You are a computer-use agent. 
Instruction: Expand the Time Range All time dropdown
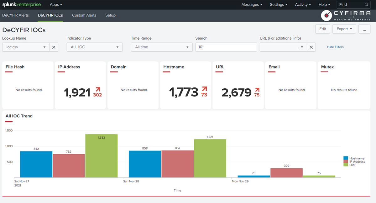(x=162, y=47)
